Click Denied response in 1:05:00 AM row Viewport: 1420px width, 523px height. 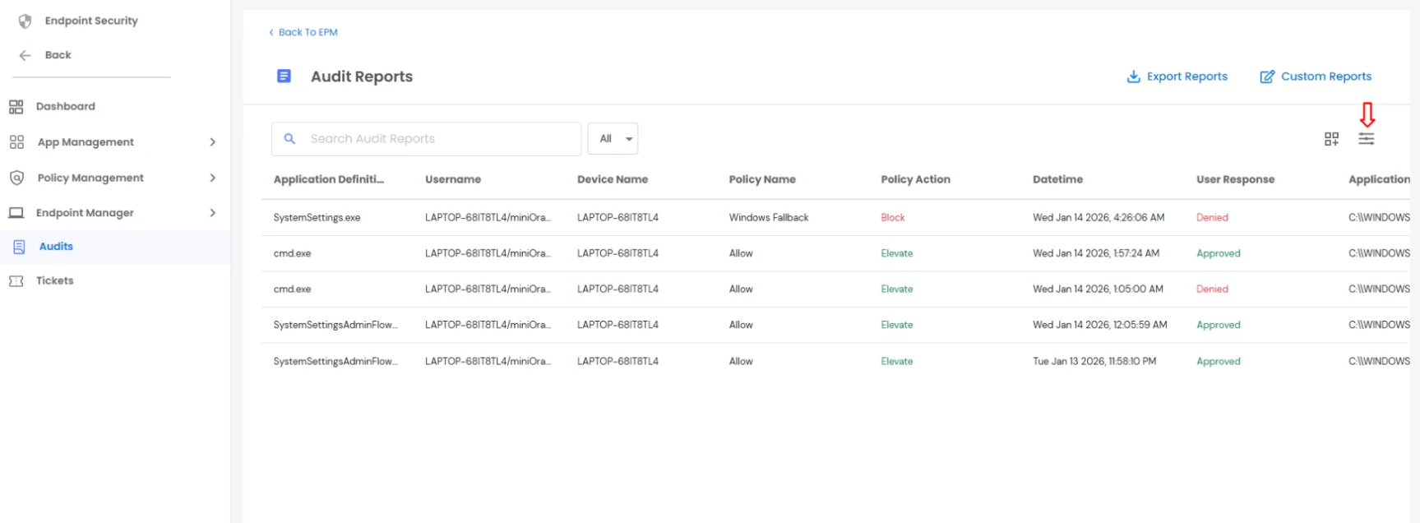pos(1212,289)
